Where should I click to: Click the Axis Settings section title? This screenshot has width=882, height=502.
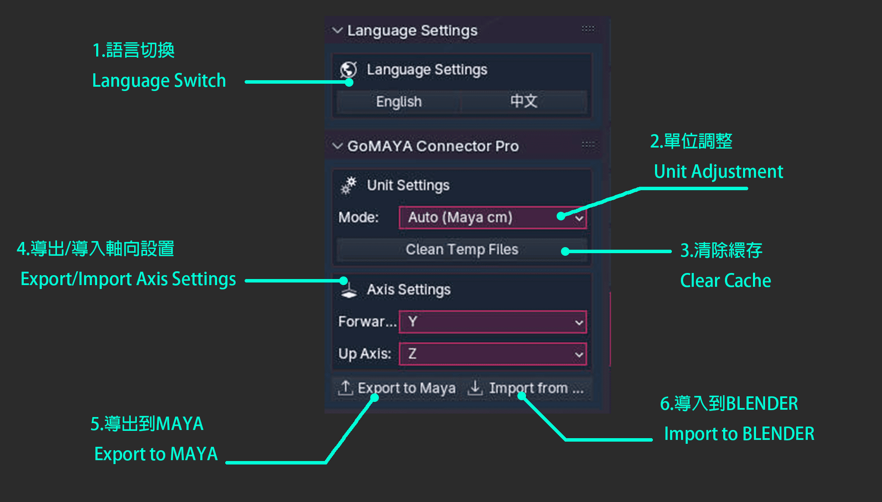coord(409,290)
